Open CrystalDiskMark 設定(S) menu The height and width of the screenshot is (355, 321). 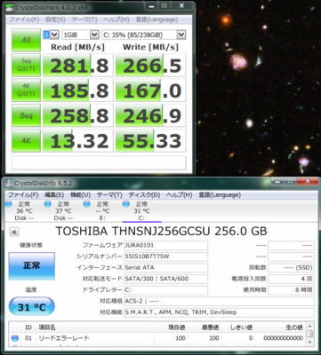(55, 20)
